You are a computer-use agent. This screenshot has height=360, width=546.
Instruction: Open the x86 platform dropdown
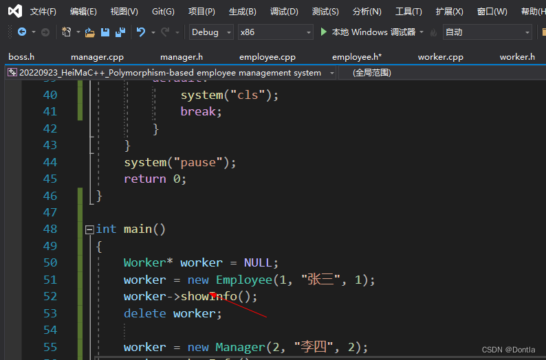click(275, 32)
